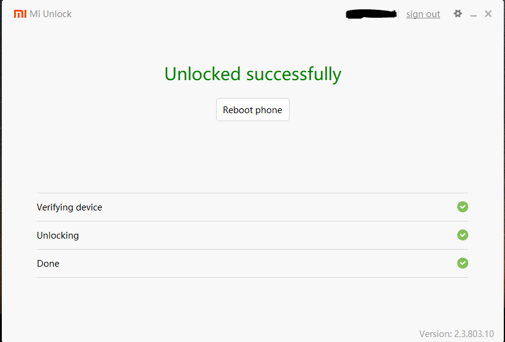The height and width of the screenshot is (342, 505).
Task: Minimize the Mi Unlock window
Action: coord(473,14)
